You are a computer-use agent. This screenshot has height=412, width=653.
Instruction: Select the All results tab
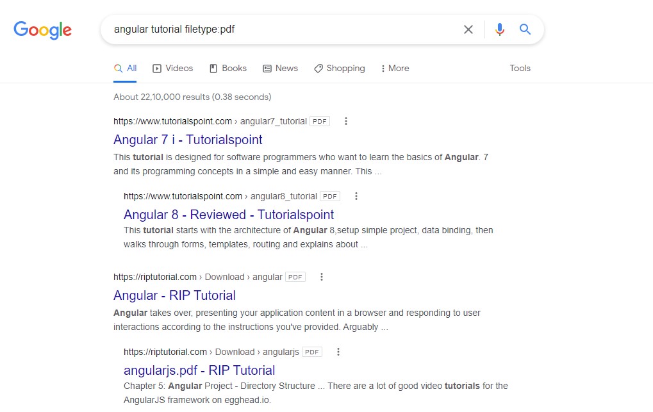pyautogui.click(x=126, y=69)
